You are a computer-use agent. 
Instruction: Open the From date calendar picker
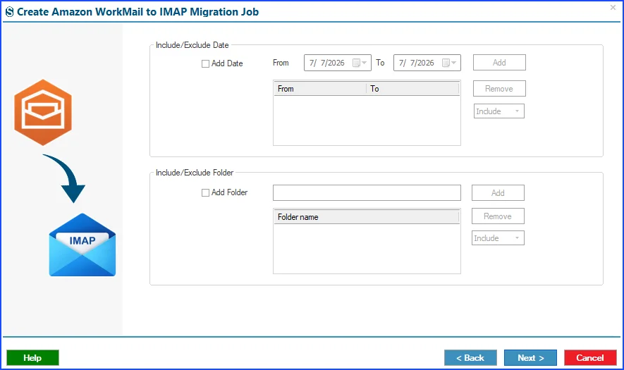(x=360, y=63)
